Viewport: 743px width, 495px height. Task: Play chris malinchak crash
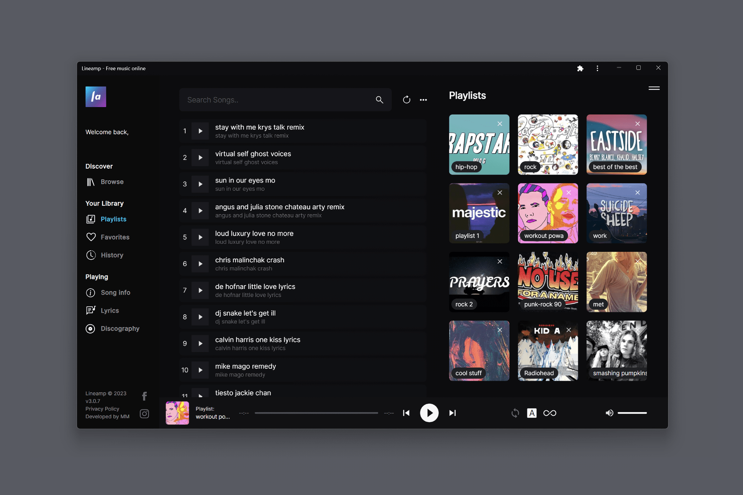200,264
